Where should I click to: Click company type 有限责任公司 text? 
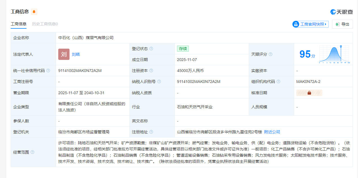pyautogui.click(x=92, y=107)
